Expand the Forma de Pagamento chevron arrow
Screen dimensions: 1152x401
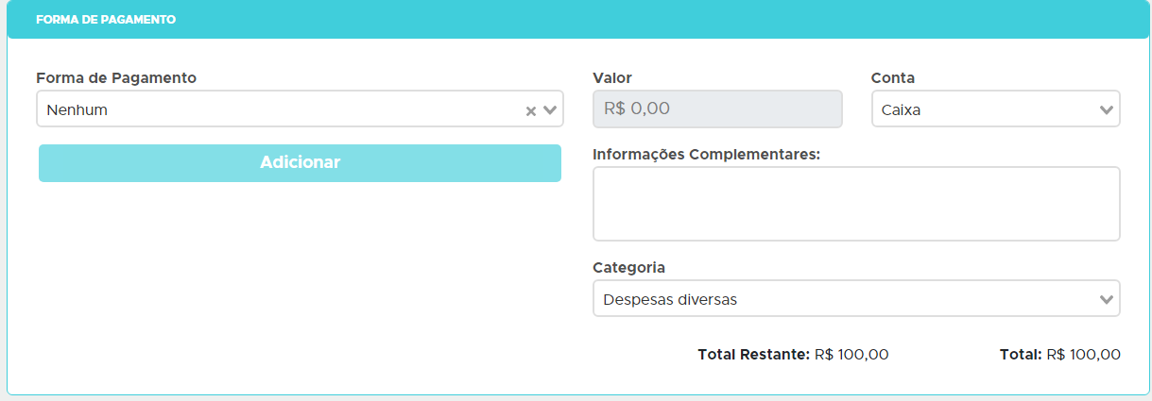pos(550,110)
